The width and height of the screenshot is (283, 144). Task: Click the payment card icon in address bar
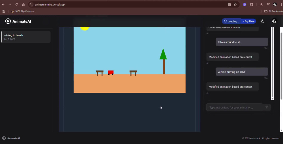click(229, 5)
